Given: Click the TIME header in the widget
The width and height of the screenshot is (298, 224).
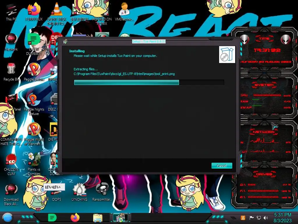Looking at the screenshot, I should pos(264,39).
